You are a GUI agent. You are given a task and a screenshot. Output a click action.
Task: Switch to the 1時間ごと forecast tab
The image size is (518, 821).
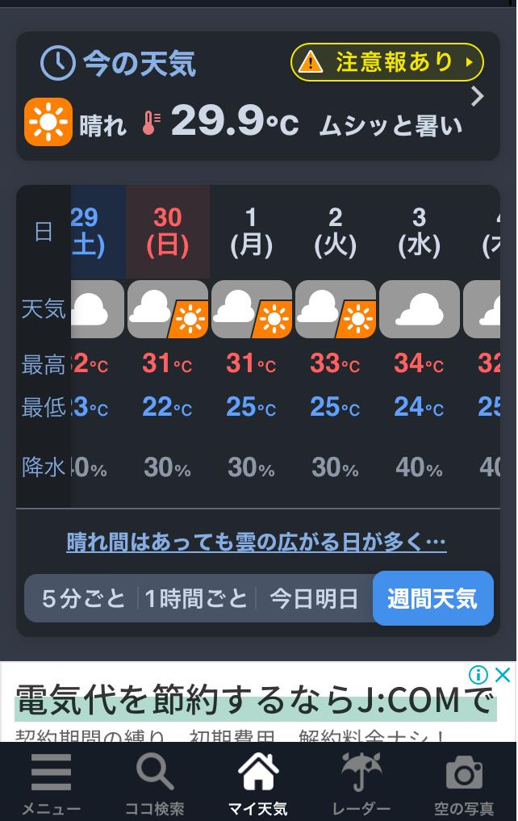[196, 598]
